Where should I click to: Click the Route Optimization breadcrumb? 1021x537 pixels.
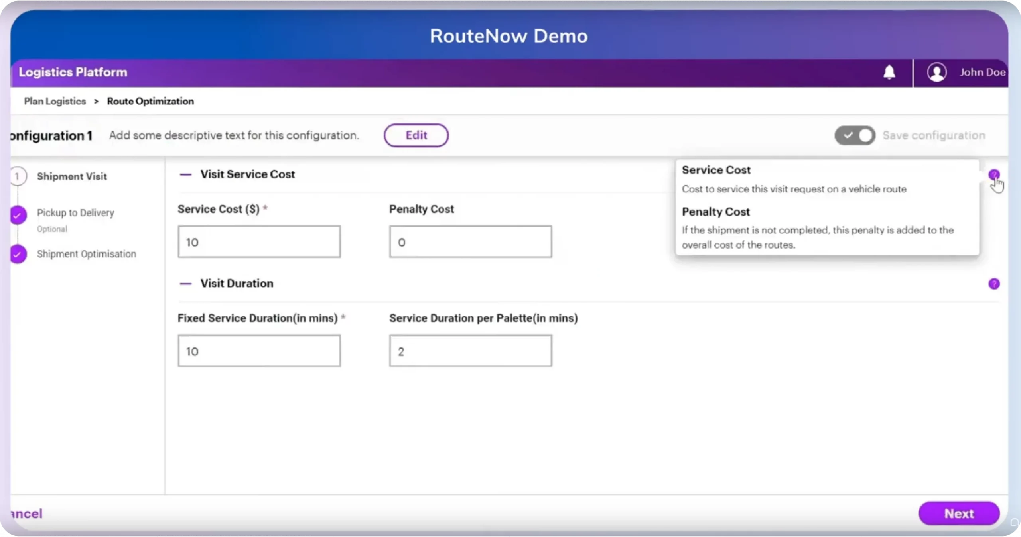coord(150,101)
